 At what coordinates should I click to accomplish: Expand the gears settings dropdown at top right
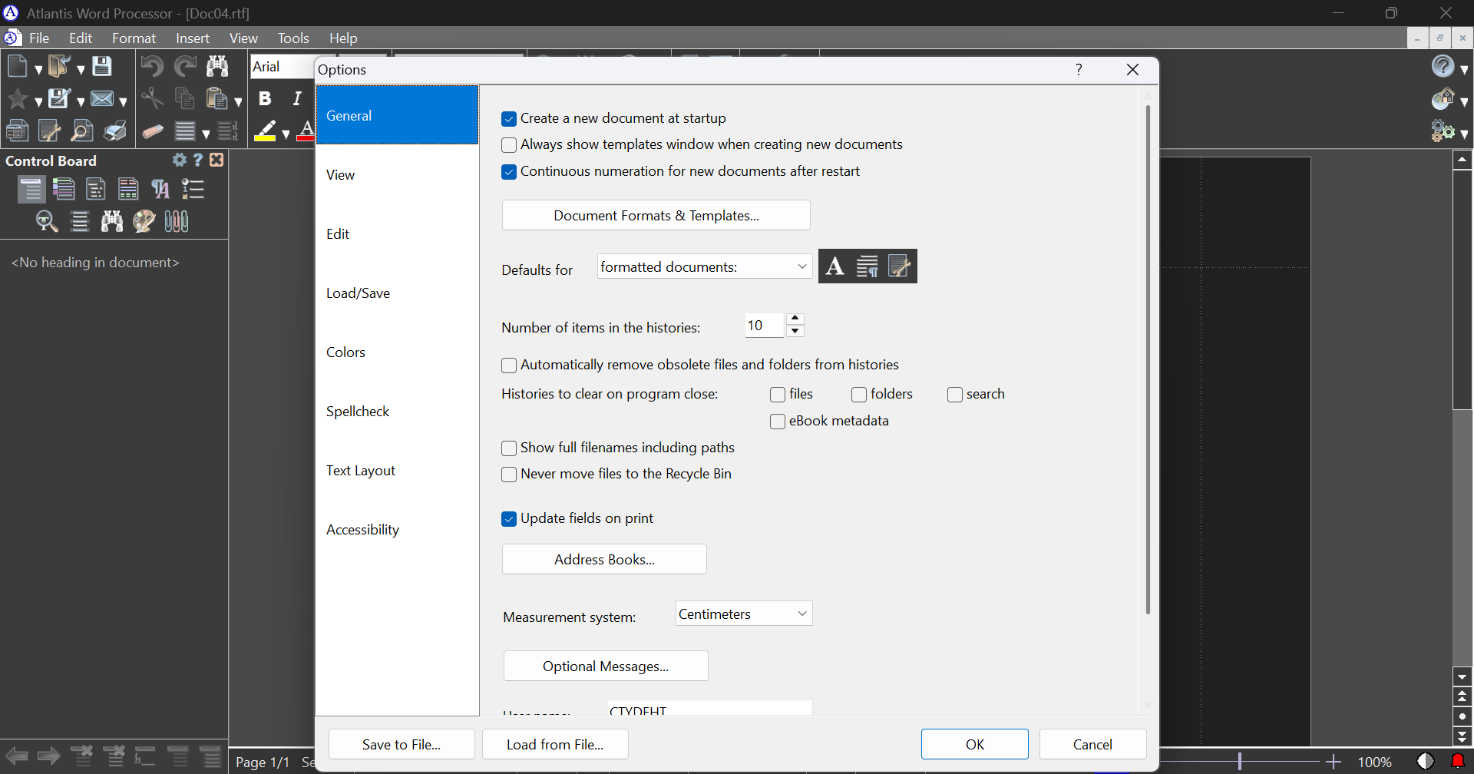point(1464,134)
